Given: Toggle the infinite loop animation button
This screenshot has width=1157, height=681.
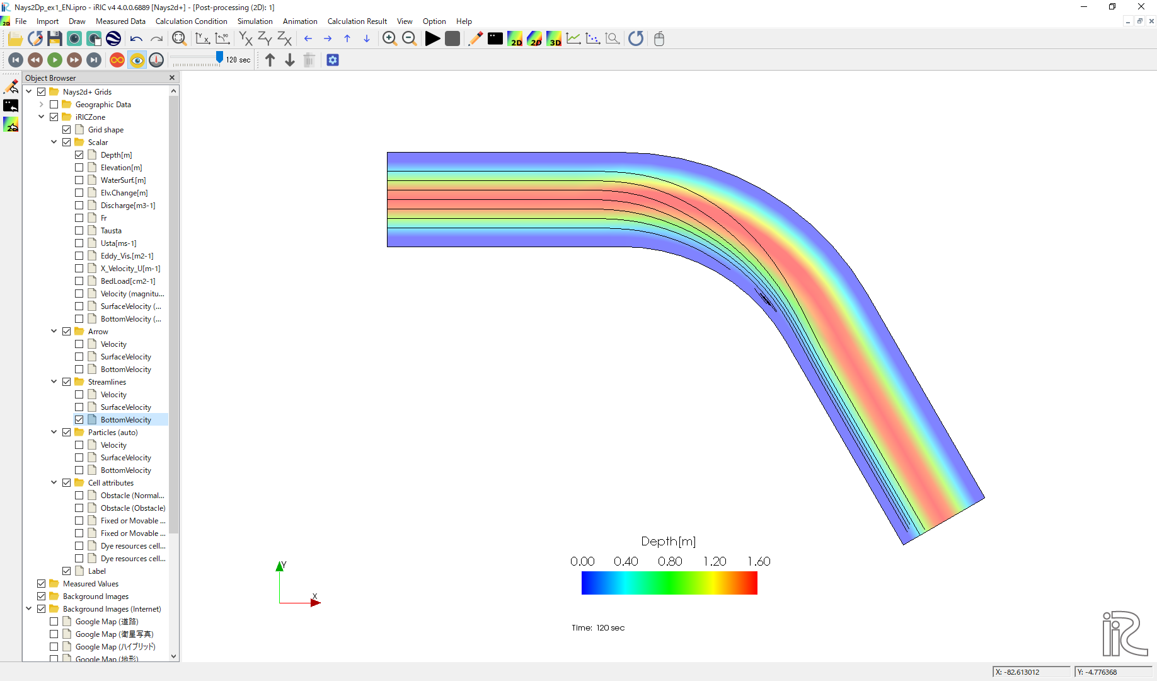Looking at the screenshot, I should pos(117,60).
